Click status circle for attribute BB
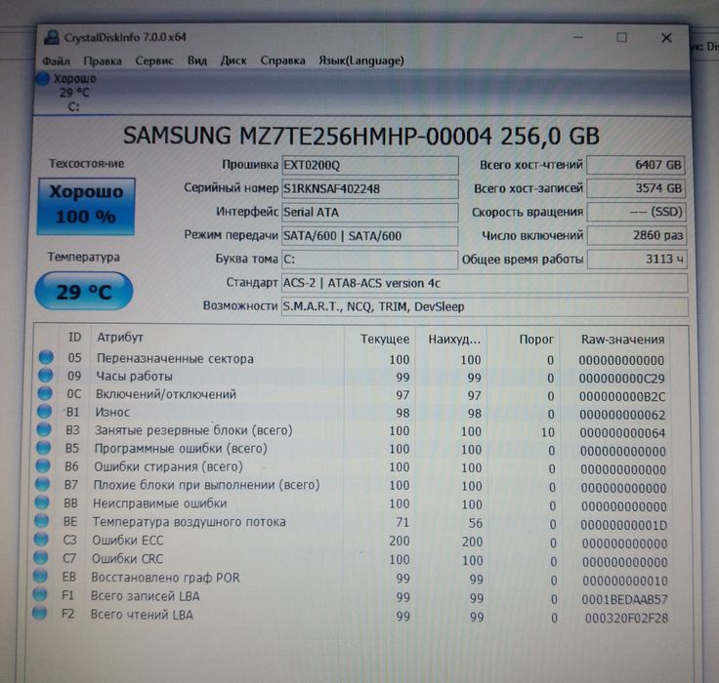 tap(42, 502)
